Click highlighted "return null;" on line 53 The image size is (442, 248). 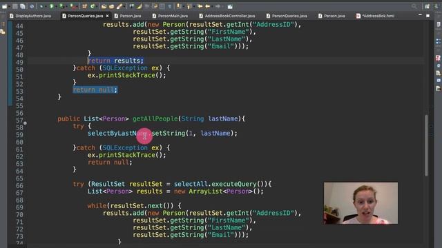(x=95, y=90)
